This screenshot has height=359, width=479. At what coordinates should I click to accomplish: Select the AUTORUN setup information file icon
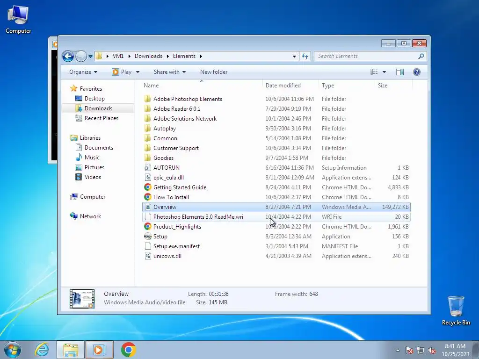(147, 168)
